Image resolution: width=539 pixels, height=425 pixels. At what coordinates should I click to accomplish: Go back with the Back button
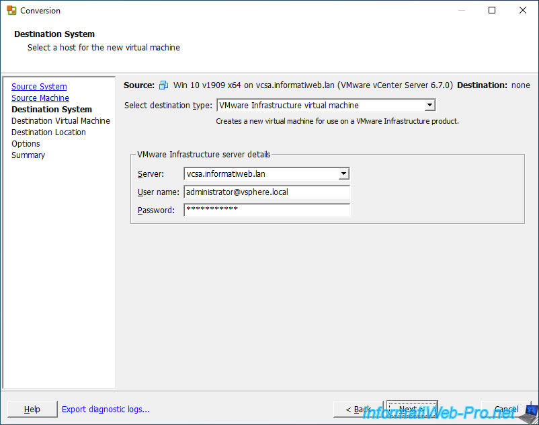(358, 409)
